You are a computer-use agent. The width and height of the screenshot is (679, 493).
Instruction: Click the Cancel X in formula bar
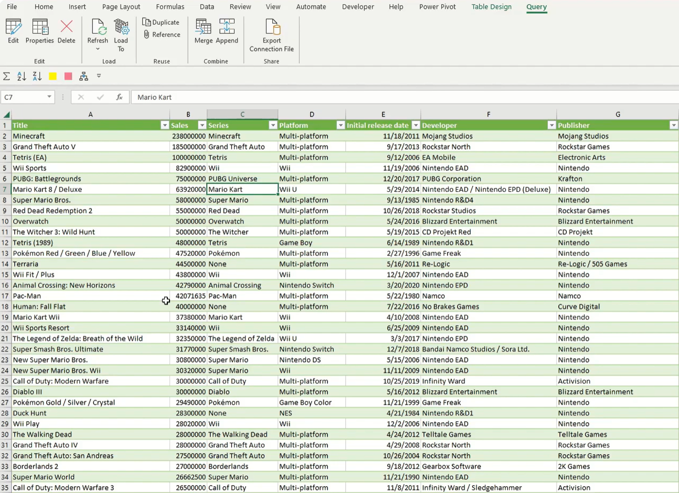coord(81,97)
